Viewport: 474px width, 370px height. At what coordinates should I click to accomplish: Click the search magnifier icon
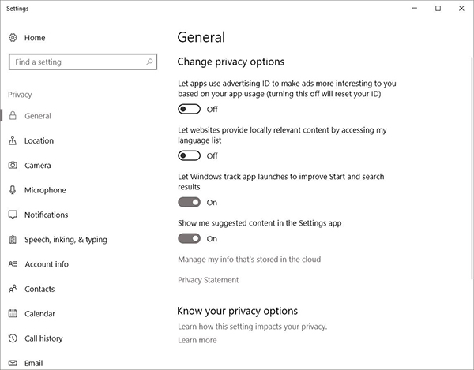[149, 62]
